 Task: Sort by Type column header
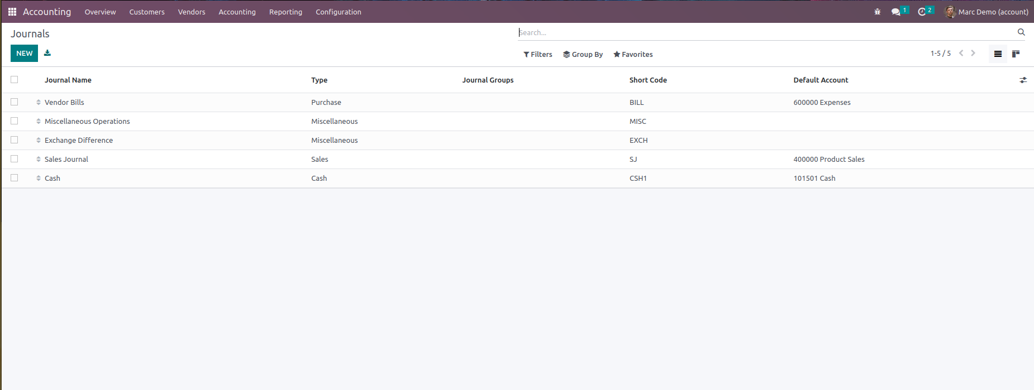(x=320, y=80)
